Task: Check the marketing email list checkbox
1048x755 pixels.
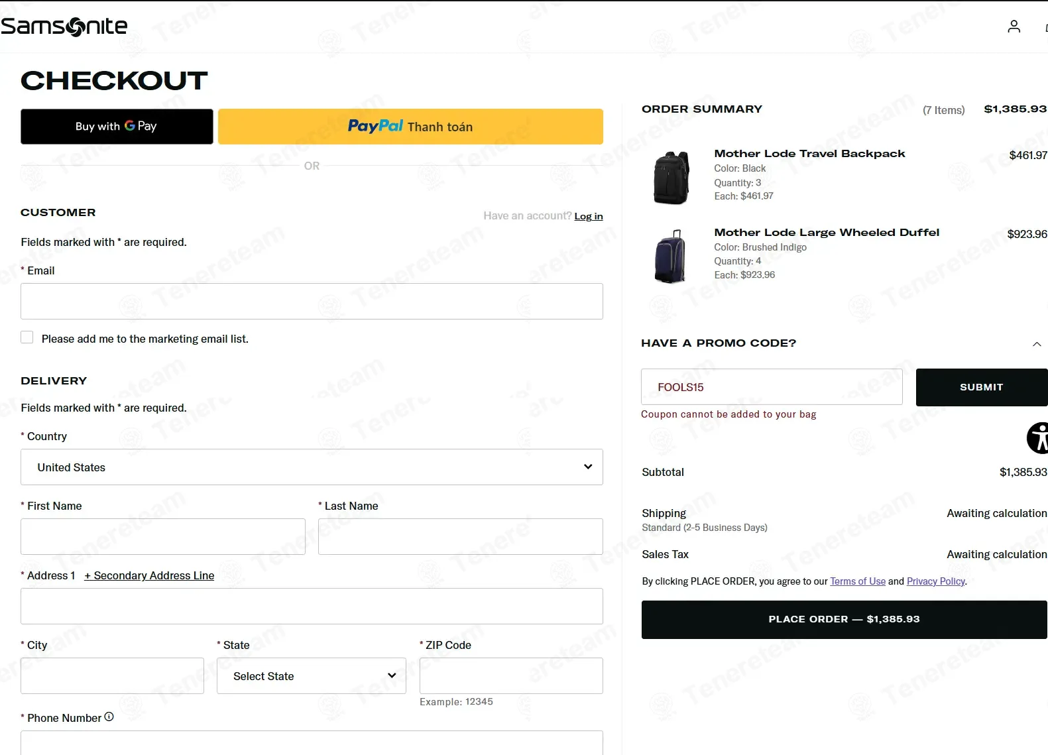Action: (27, 337)
